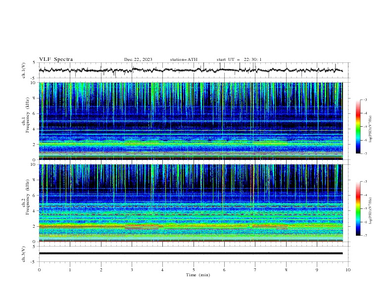Click the "-5" volt tick on ch.3(V) axis
Viewport: 392px width, 303px height.
(34, 262)
